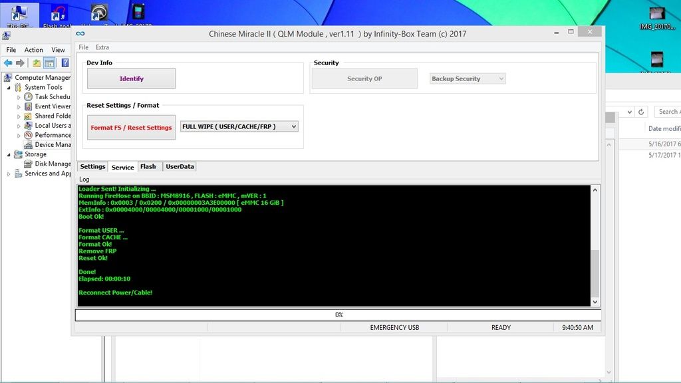Click the up one level folder icon
The height and width of the screenshot is (383, 681).
[x=37, y=63]
